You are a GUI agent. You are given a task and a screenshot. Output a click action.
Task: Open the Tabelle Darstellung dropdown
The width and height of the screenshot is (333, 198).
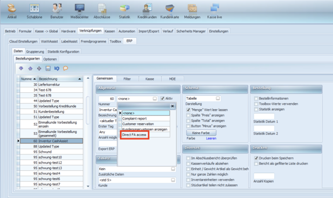tap(218, 98)
